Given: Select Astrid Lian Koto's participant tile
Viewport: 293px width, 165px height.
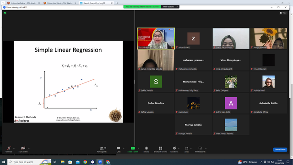Looking at the screenshot, I should coord(231,103).
